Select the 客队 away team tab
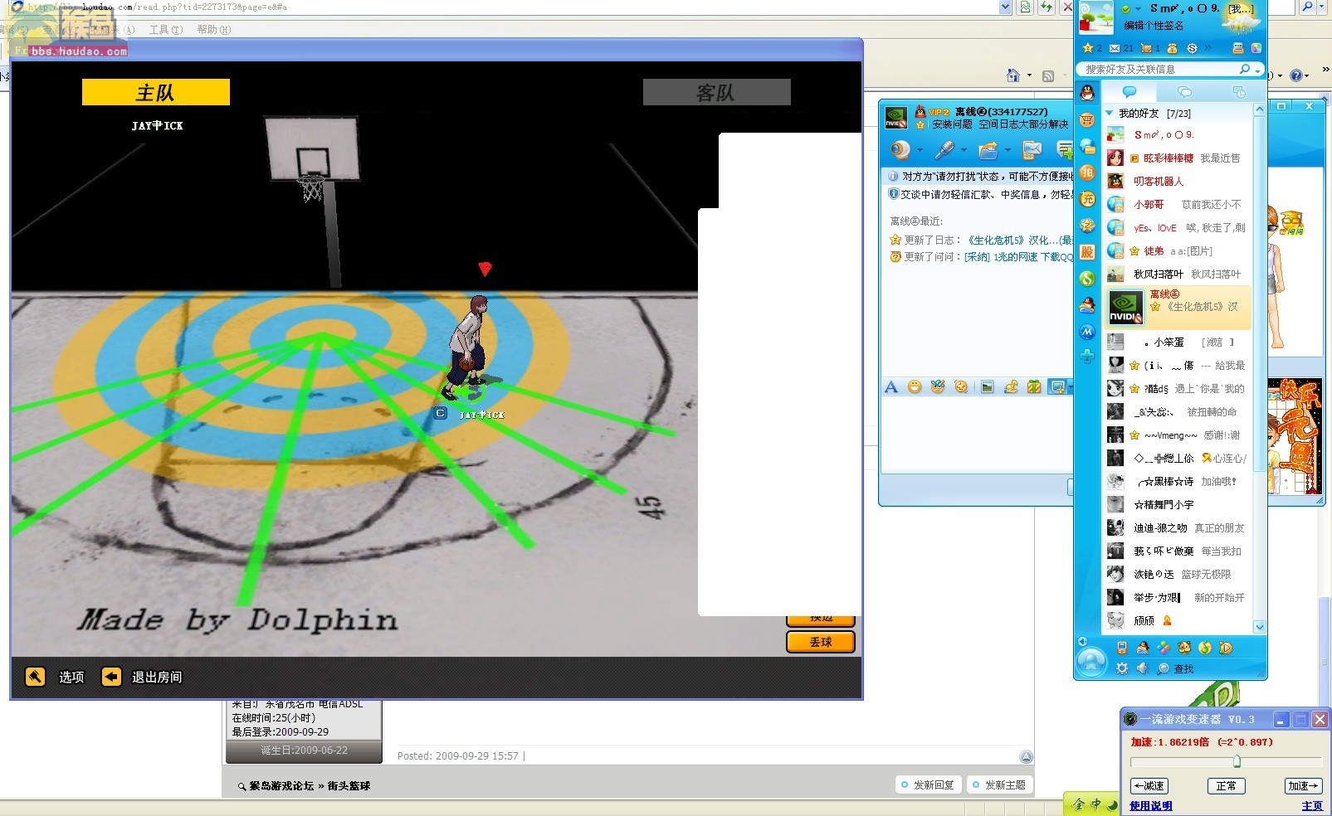1332x816 pixels. 716,92
